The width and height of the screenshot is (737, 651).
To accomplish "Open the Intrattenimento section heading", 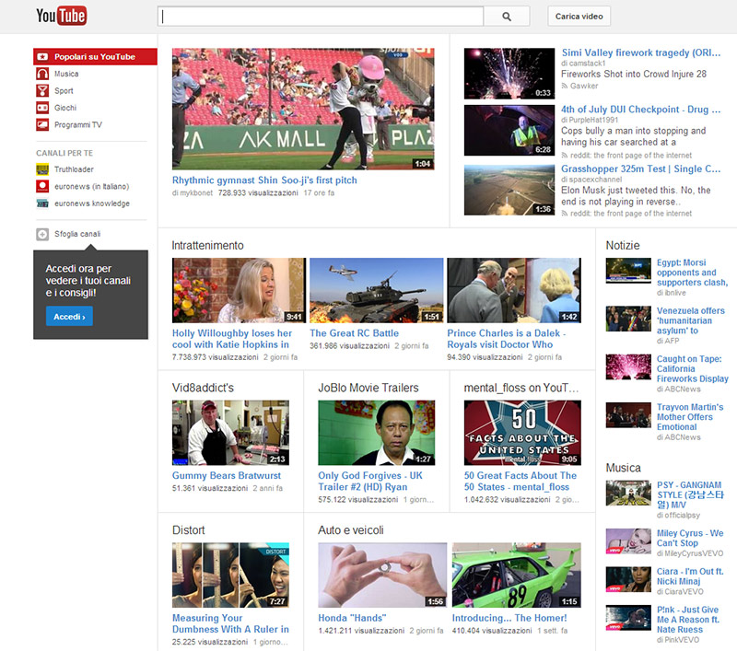I will tap(207, 246).
